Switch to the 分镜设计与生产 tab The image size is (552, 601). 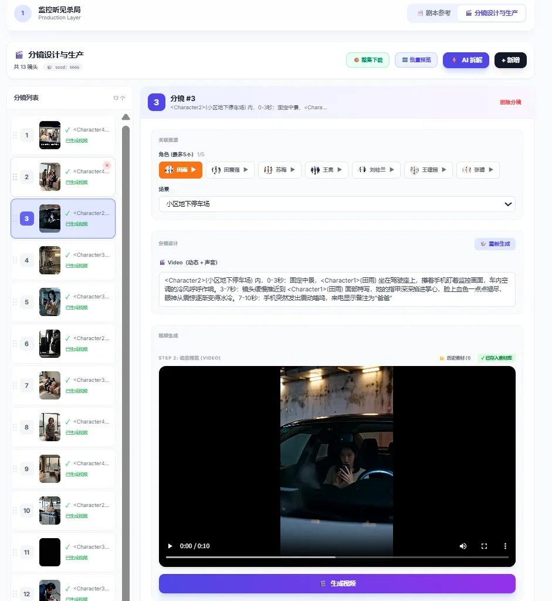point(492,13)
